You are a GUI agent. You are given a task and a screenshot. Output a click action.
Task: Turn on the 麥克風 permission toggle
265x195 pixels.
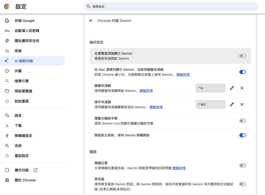pos(242,184)
